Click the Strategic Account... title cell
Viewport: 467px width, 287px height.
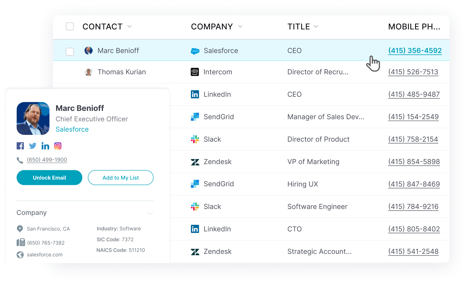point(319,251)
